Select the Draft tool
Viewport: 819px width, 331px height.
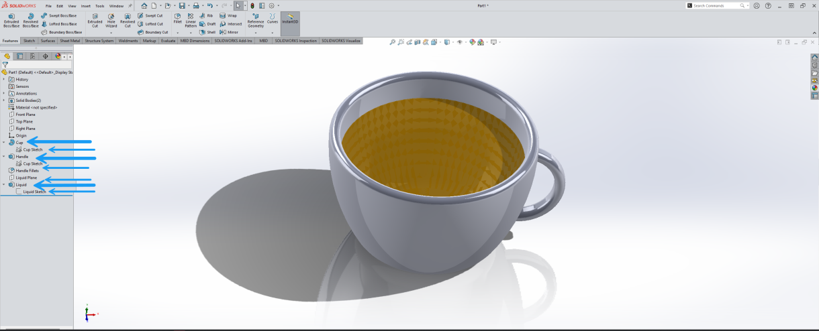point(208,23)
